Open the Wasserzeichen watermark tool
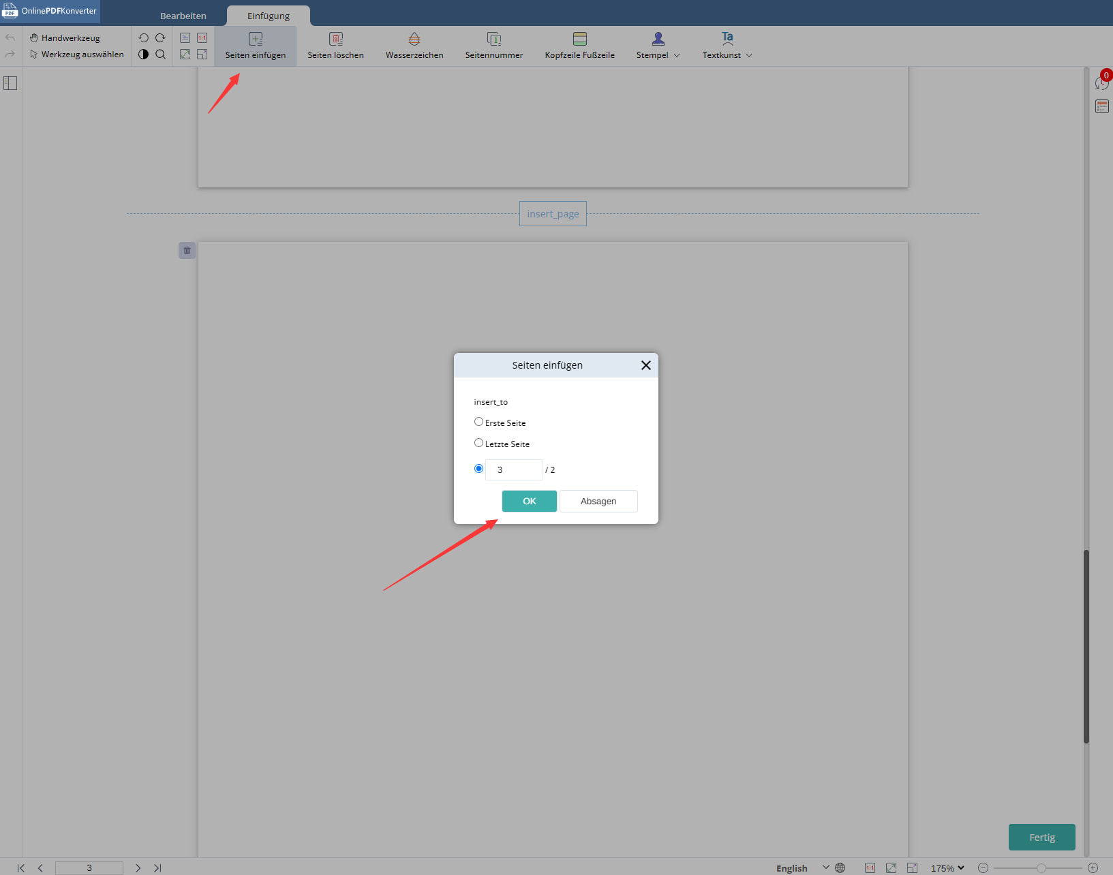Screen dimensions: 1113x875 (x=414, y=40)
